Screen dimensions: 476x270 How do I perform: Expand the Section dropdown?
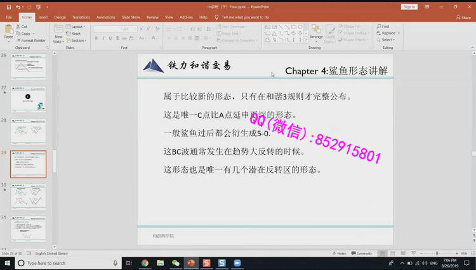click(x=77, y=41)
